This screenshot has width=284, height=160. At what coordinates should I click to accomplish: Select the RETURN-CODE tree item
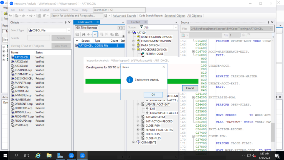154,54
